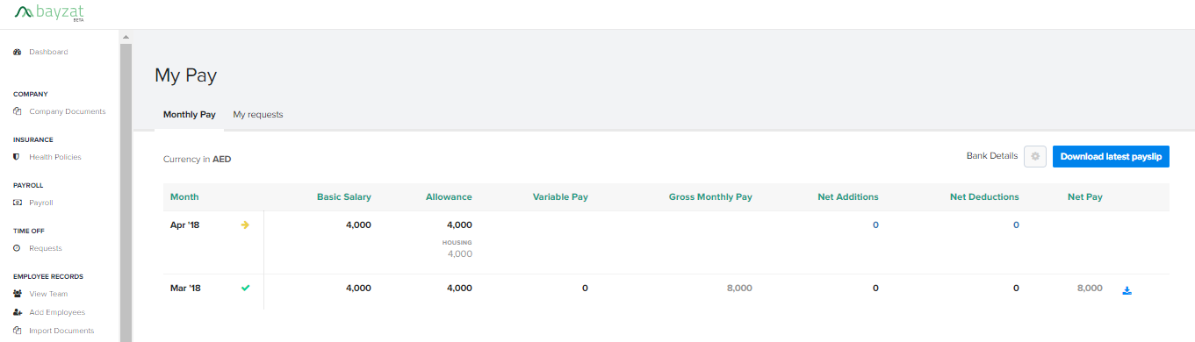This screenshot has height=342, width=1195.
Task: Click the Import Documents icon
Action: pos(18,331)
